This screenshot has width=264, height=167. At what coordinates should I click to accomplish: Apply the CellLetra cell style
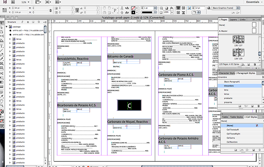pyautogui.click(x=242, y=138)
